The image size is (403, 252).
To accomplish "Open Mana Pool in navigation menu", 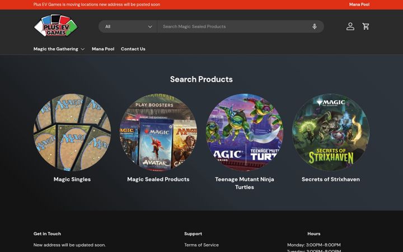I will (103, 49).
